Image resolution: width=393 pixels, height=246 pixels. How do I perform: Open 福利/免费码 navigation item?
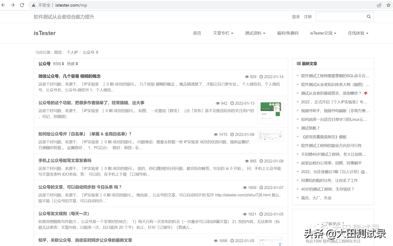[x=287, y=33]
